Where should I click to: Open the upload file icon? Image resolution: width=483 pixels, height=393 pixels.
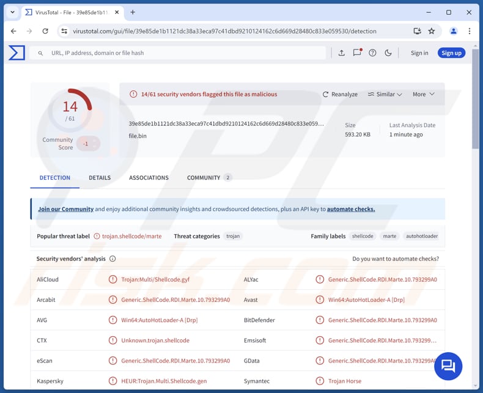pos(341,53)
